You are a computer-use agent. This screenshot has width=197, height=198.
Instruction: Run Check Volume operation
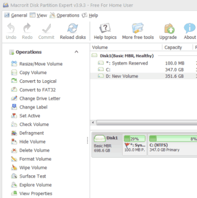point(30,124)
